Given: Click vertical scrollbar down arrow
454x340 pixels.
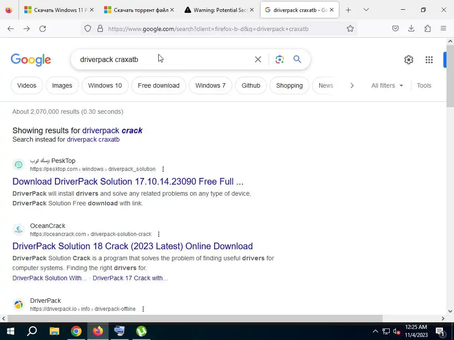Looking at the screenshot, I should point(450,311).
